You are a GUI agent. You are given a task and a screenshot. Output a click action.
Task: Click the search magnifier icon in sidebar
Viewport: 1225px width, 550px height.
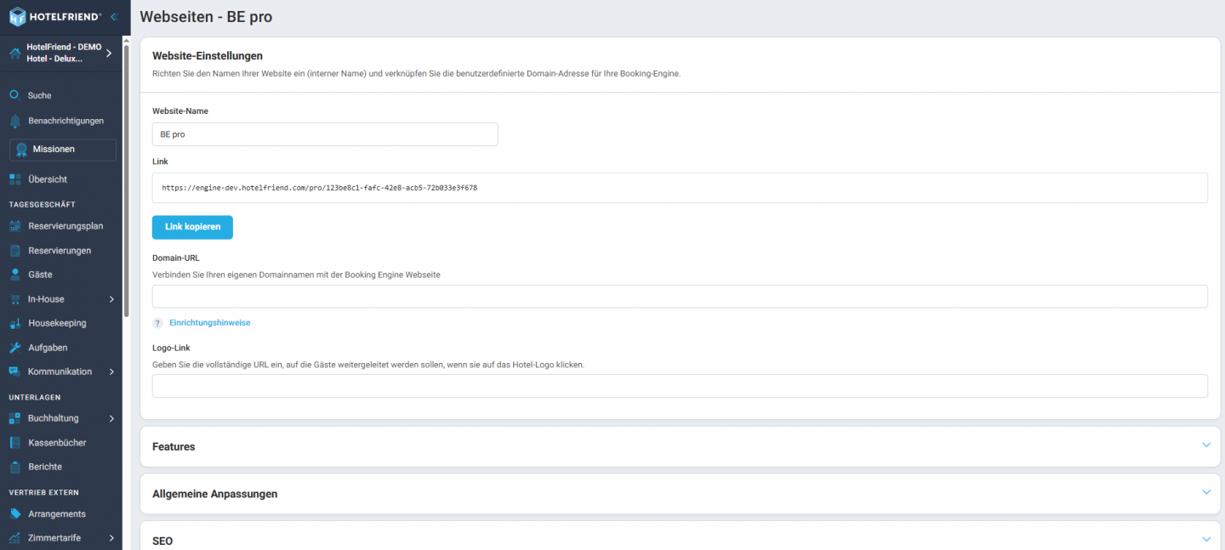14,95
